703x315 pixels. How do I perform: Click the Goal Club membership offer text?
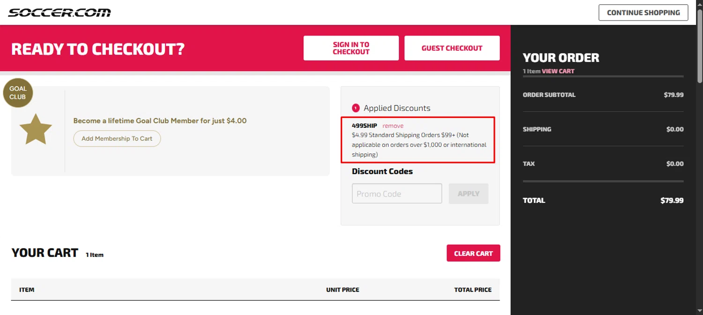[x=160, y=121]
